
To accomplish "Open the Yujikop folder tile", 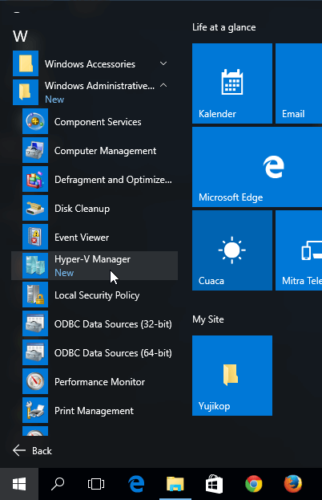I will (x=232, y=376).
